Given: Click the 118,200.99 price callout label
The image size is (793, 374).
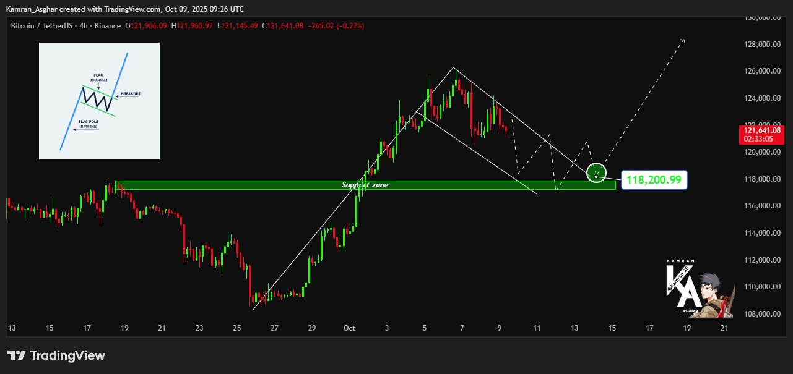Looking at the screenshot, I should click(653, 180).
